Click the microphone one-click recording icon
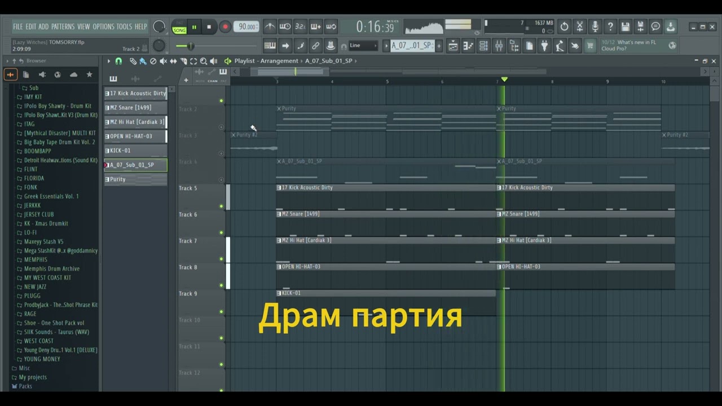 [595, 27]
